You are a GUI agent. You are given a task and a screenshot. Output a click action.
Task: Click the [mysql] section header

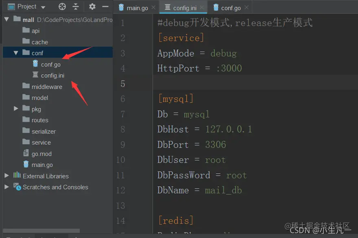[176, 99]
